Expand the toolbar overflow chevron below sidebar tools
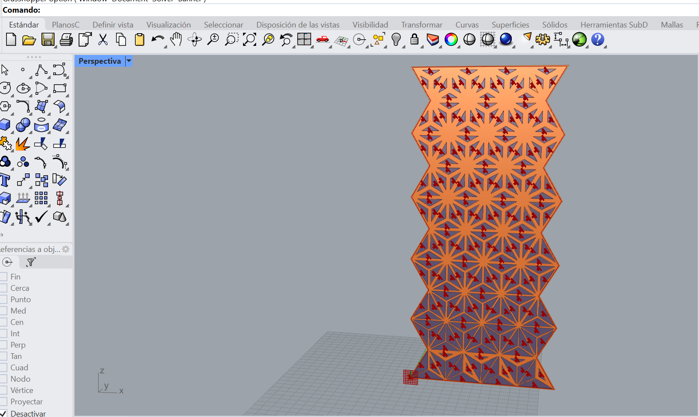The width and height of the screenshot is (699, 417). (x=2, y=234)
